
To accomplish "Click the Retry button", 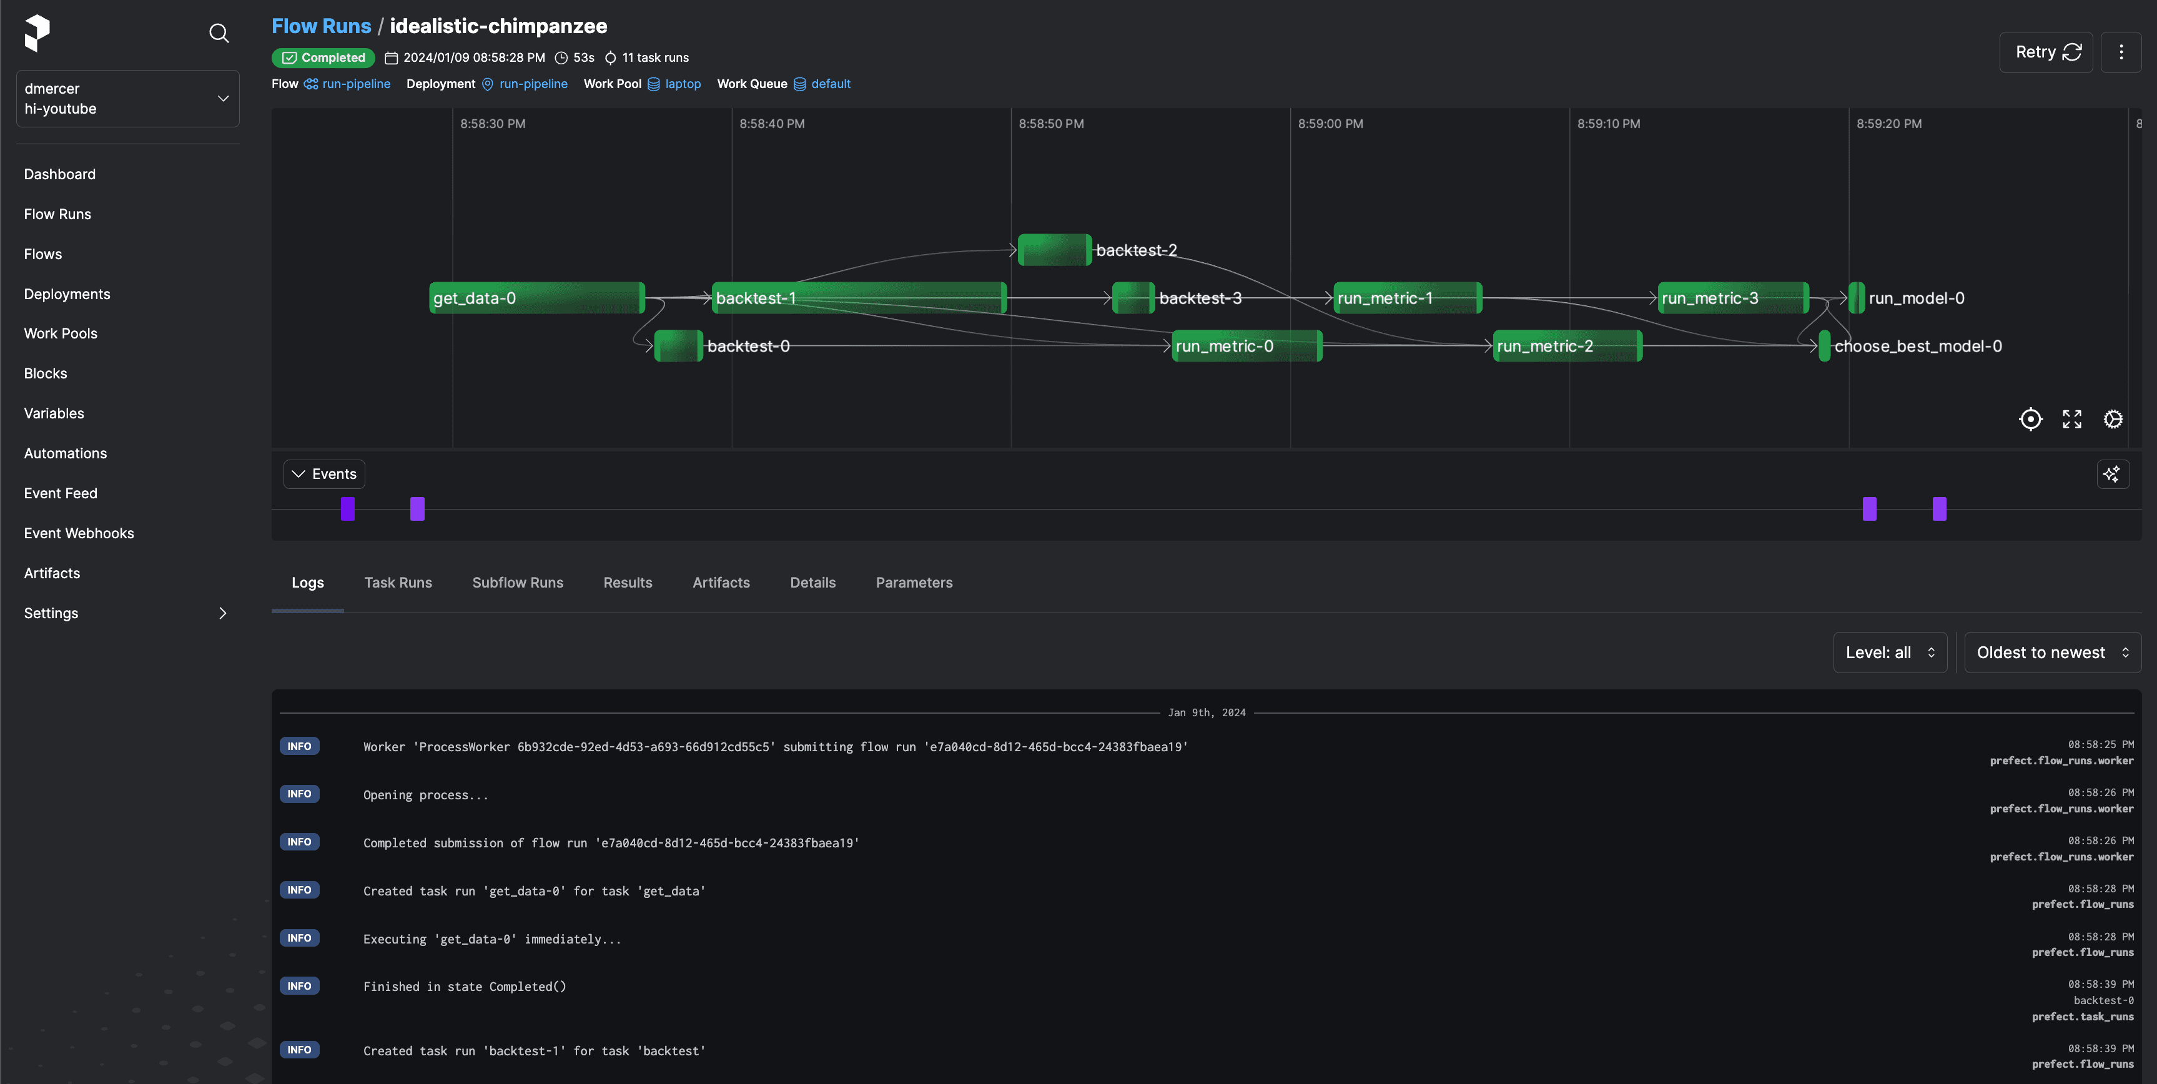I will click(x=2046, y=52).
